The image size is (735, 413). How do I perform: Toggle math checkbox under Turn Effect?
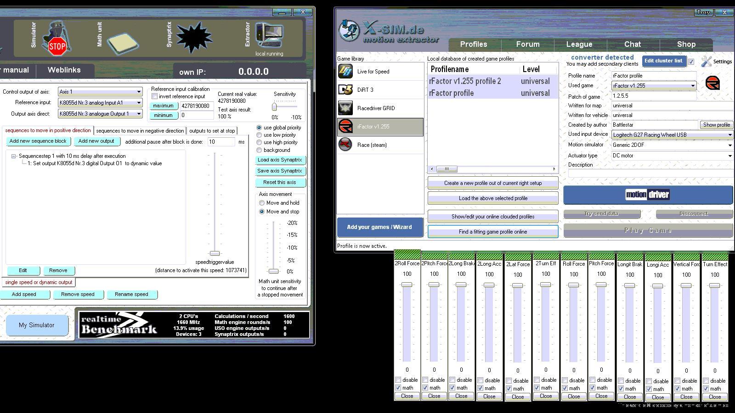(706, 389)
